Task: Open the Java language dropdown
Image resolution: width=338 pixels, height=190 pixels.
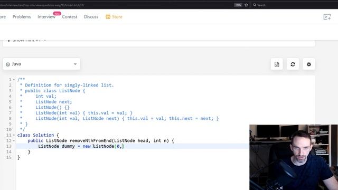Action: pos(42,64)
